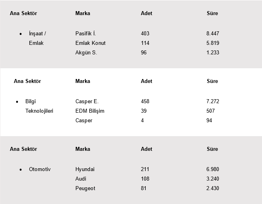The width and height of the screenshot is (262, 204).
Task: Click the EDM Bilişim brand cell
Action: [x=90, y=111]
